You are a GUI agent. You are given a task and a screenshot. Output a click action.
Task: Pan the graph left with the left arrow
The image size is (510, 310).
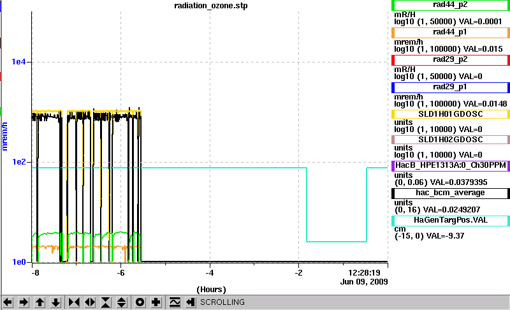(8, 302)
